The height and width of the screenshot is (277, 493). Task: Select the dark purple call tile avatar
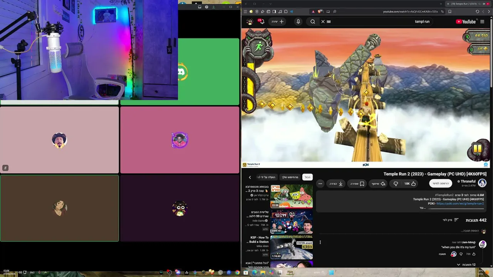point(179,208)
